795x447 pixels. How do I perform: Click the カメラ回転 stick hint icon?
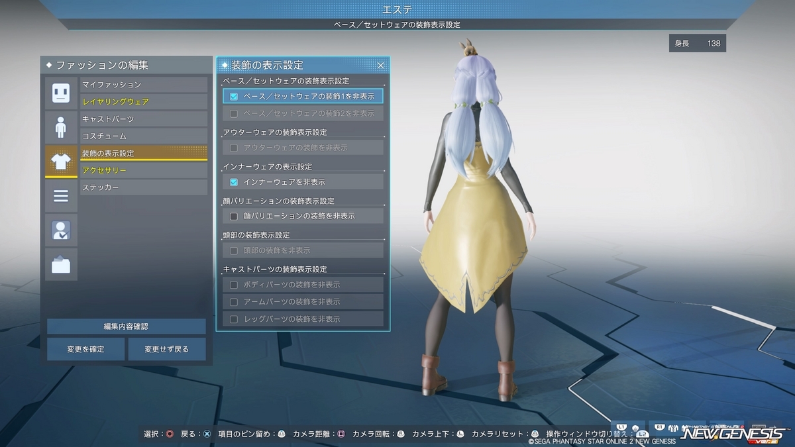pos(400,434)
